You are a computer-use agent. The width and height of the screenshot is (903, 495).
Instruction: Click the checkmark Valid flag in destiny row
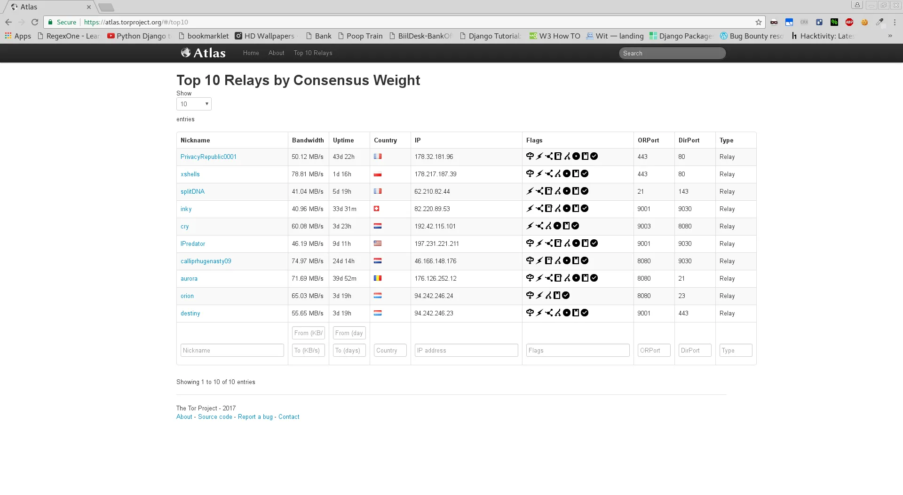pyautogui.click(x=585, y=313)
